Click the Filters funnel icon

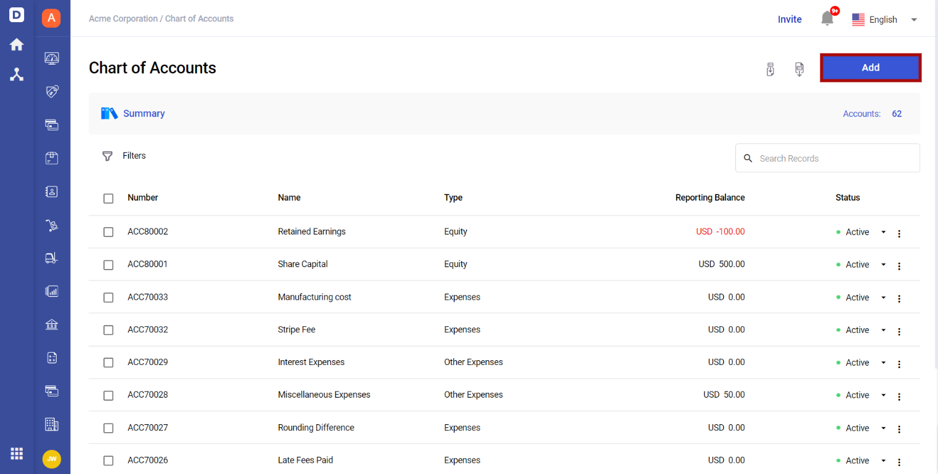[x=107, y=156]
